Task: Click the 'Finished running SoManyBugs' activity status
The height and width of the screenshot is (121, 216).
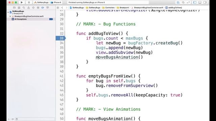Action: pyautogui.click(x=87, y=2)
